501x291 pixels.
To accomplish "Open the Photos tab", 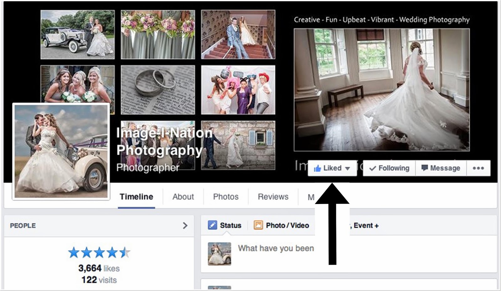I will tap(226, 197).
